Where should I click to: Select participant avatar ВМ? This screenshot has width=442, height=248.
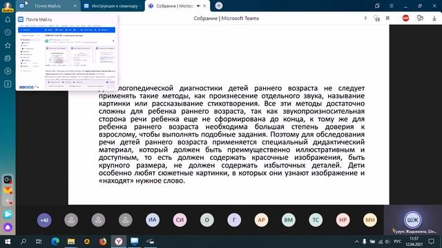[289, 220]
